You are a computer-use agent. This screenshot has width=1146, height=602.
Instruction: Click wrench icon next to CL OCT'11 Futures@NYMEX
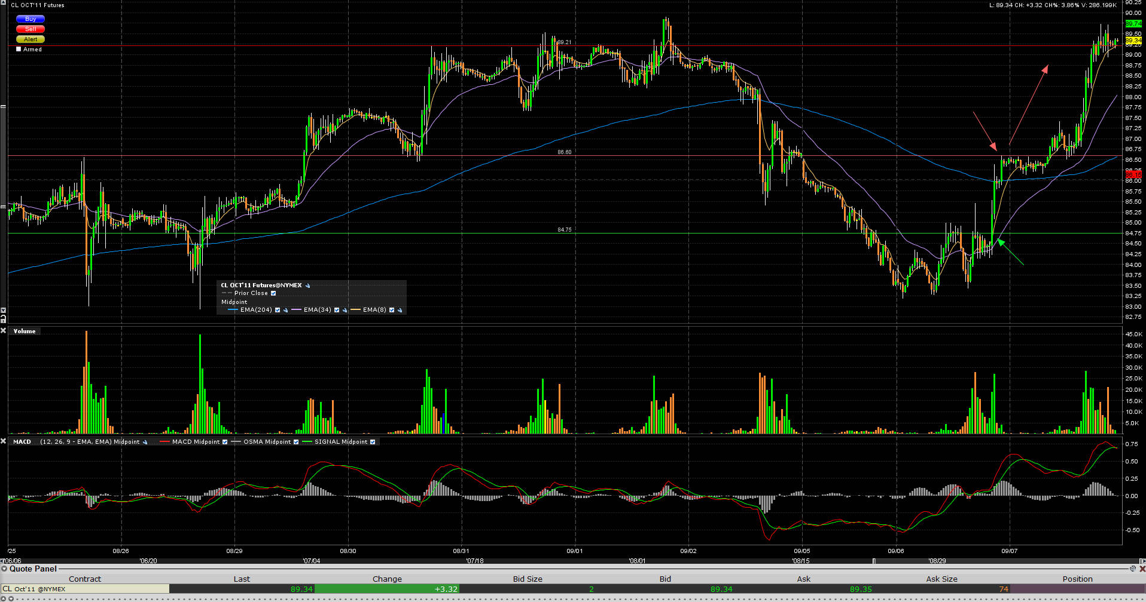[x=308, y=285]
